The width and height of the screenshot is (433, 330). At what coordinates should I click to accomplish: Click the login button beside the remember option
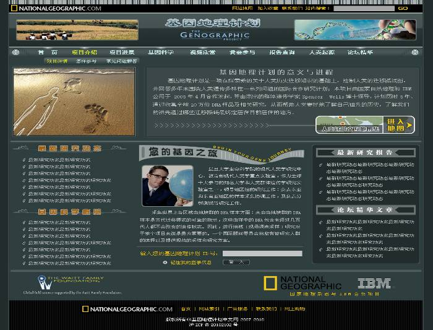pos(236,262)
